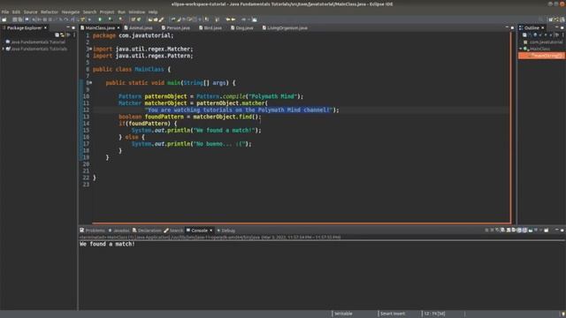Click the yellow Back navigation arrow
Image resolution: width=566 pixels, height=318 pixels.
pos(228,19)
